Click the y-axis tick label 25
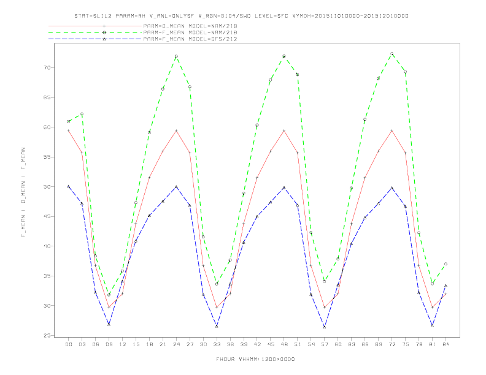This screenshot has height=375, width=486. (x=47, y=335)
